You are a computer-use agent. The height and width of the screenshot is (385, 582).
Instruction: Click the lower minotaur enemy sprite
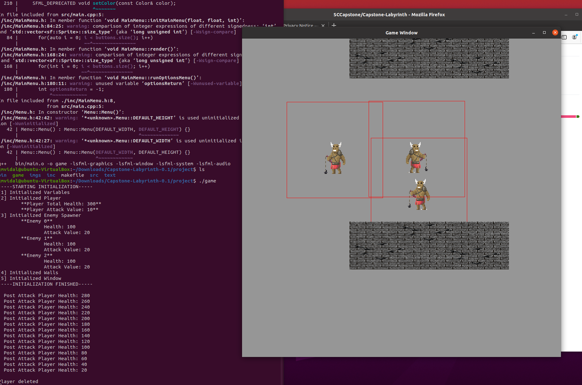coord(420,194)
